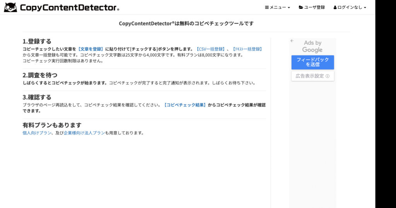Click the Ads by Google label
Viewport: 396px width, 208px height.
click(x=312, y=46)
